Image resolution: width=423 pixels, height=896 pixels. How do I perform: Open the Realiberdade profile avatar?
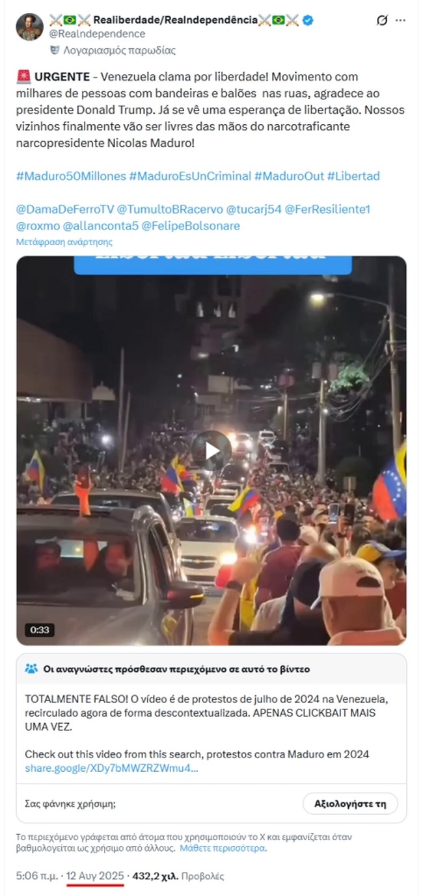coord(30,27)
